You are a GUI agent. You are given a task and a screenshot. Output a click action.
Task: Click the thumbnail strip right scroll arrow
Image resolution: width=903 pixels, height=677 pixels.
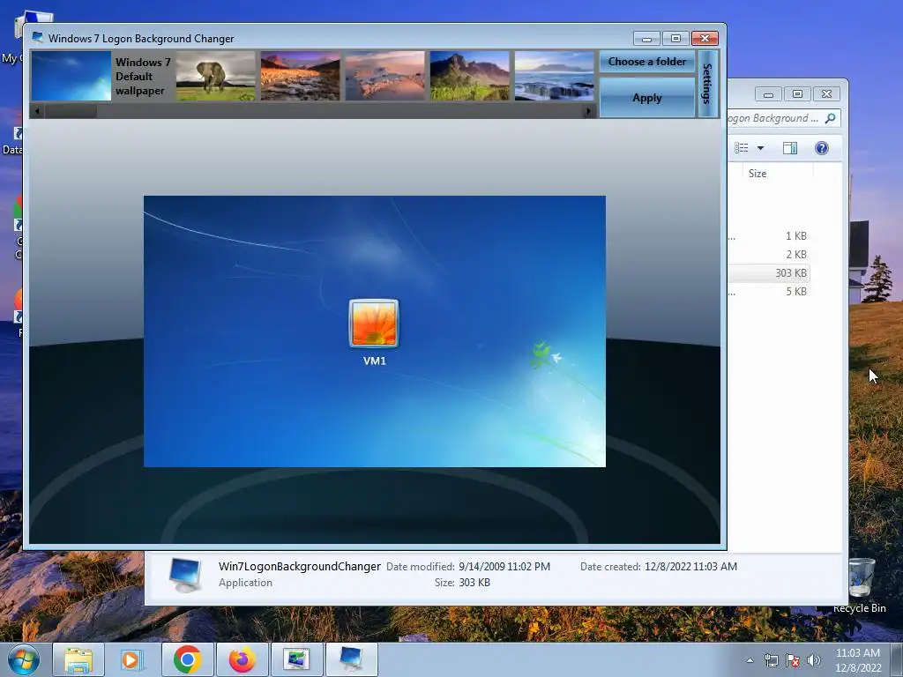588,111
